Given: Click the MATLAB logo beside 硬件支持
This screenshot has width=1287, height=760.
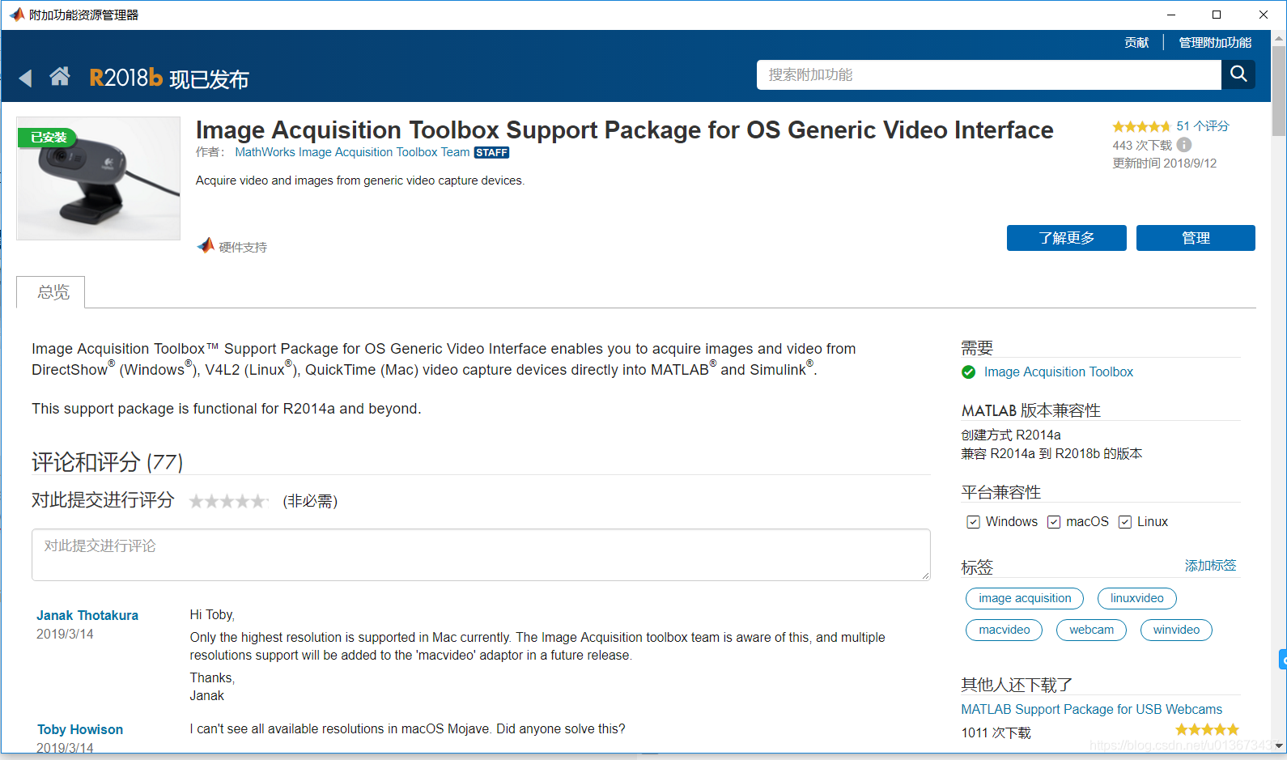Looking at the screenshot, I should pos(206,245).
